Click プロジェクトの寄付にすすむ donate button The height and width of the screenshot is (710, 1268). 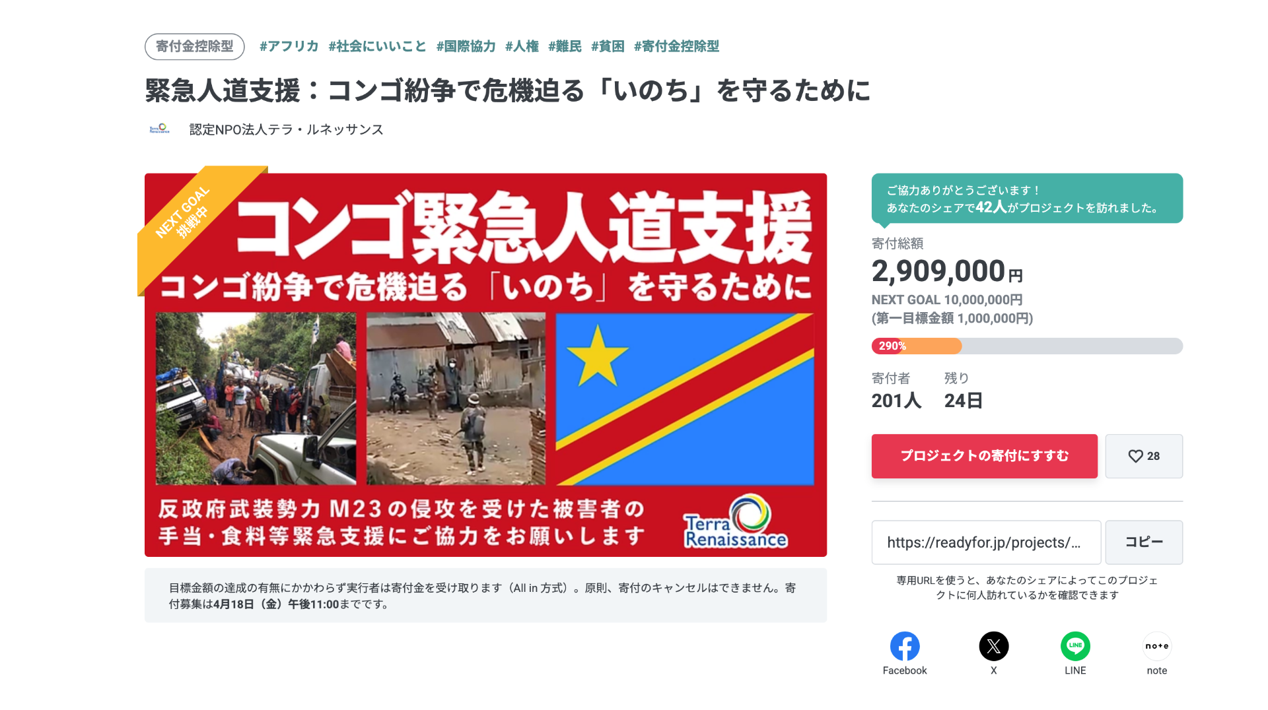coord(984,456)
